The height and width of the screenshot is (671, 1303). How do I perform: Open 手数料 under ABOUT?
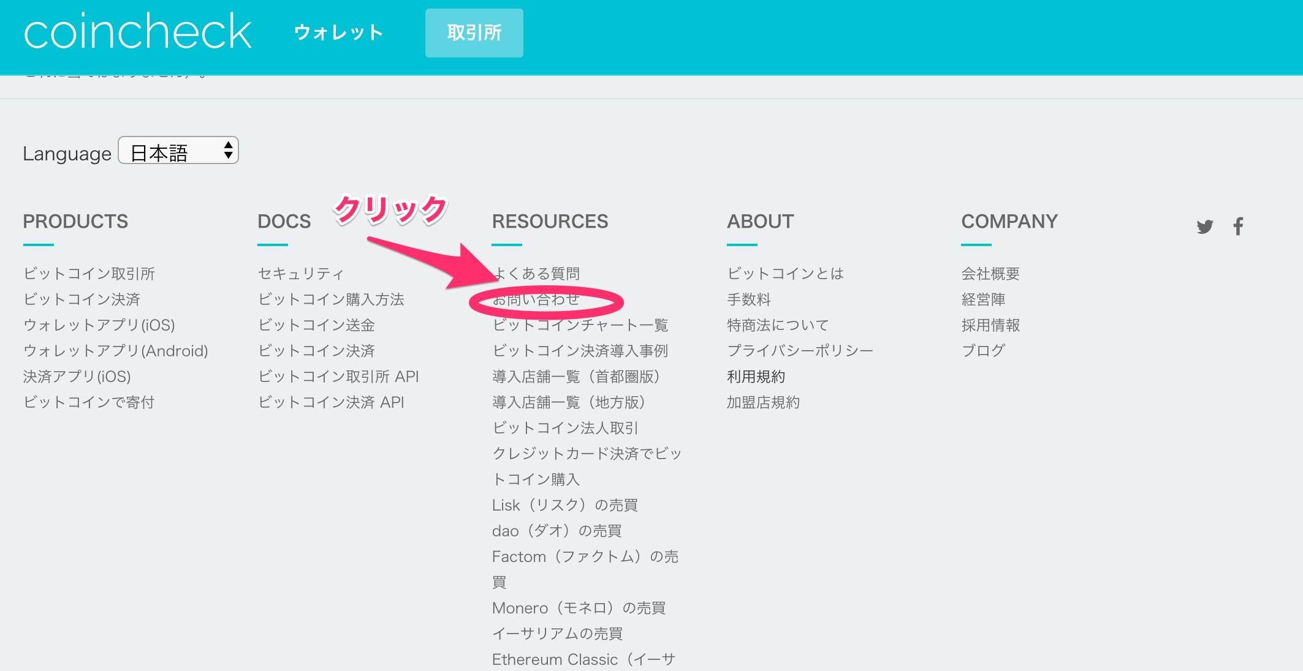749,299
